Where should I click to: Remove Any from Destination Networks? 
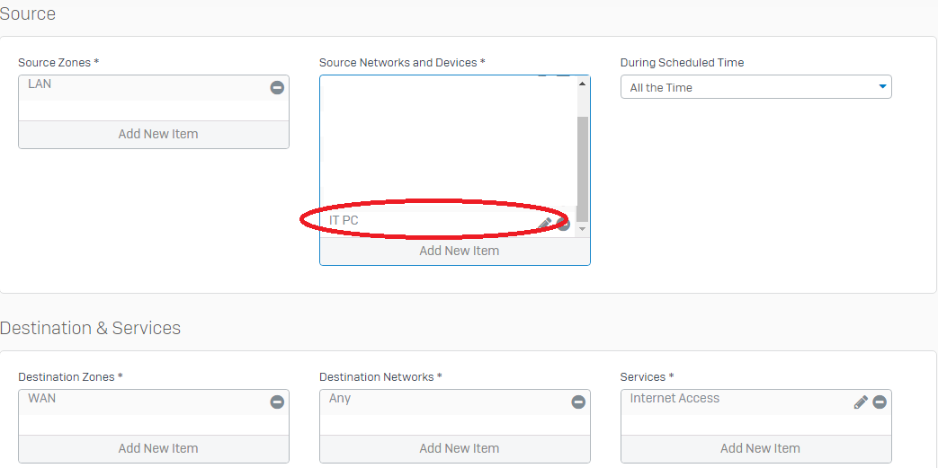[578, 402]
